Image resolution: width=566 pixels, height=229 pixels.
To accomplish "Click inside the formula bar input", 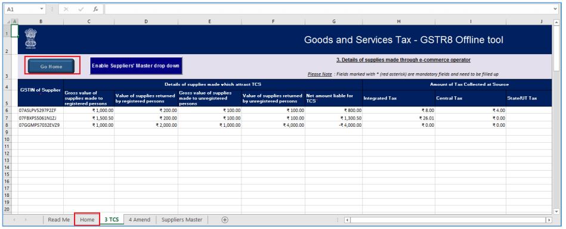I will pyautogui.click(x=329, y=10).
